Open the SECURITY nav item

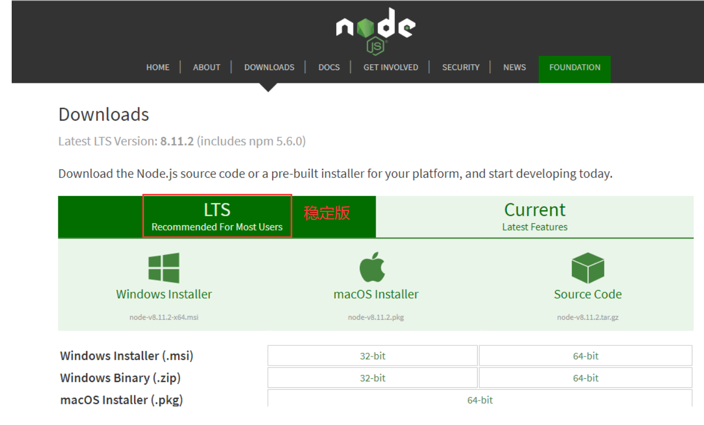[461, 67]
